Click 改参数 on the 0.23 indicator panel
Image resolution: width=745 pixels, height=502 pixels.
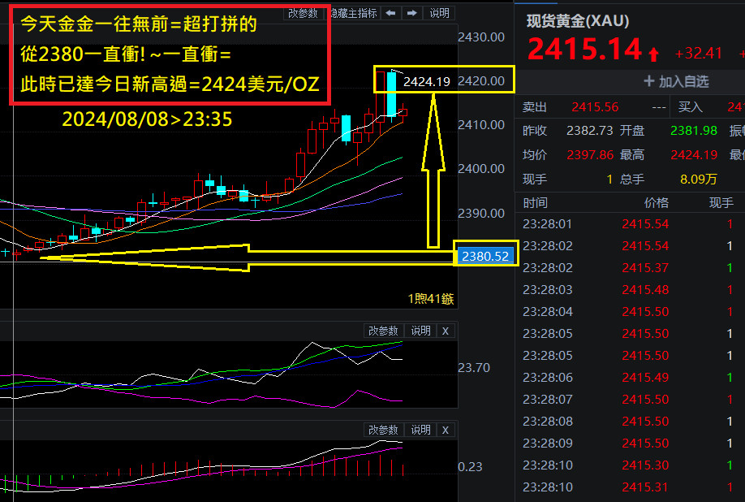(x=383, y=430)
